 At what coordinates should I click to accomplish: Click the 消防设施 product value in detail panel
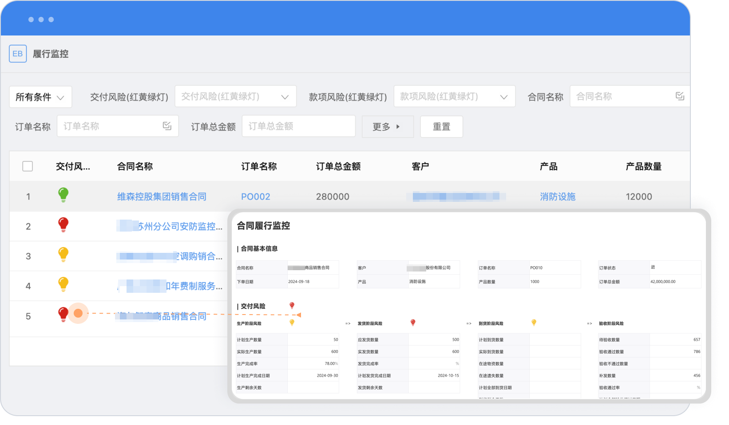417,281
